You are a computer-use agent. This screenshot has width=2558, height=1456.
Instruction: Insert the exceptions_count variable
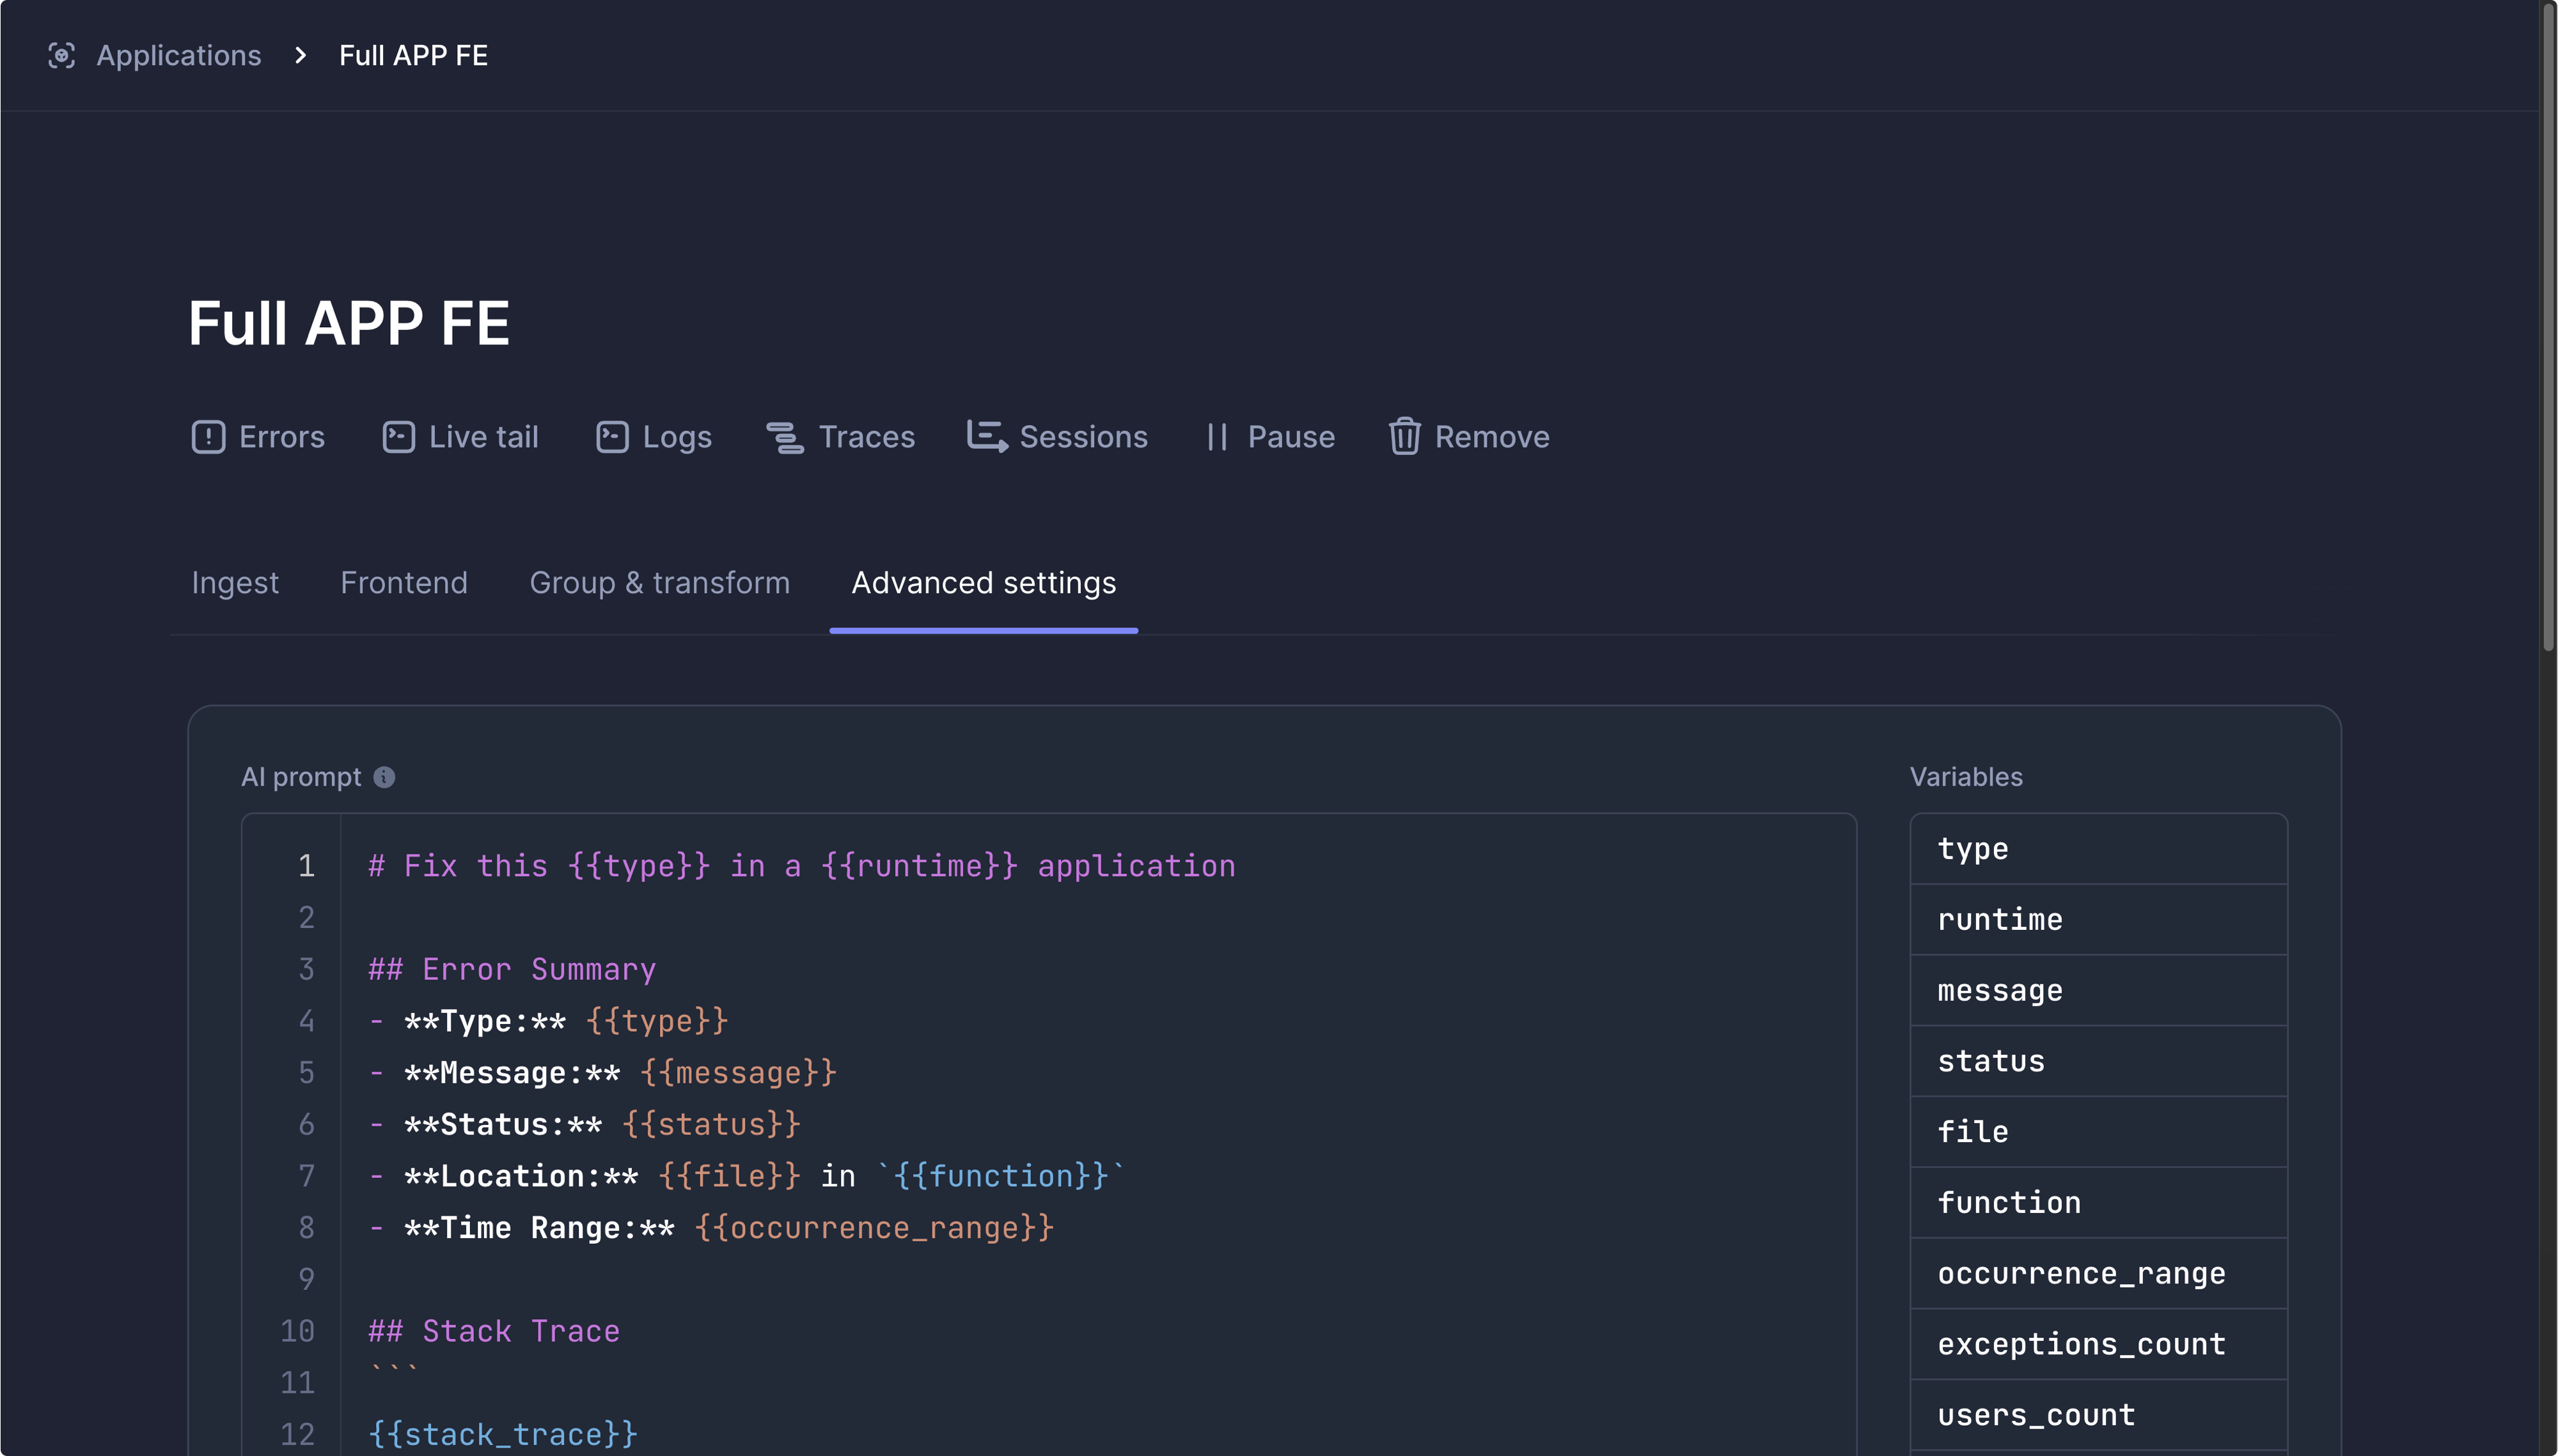coord(2098,1345)
